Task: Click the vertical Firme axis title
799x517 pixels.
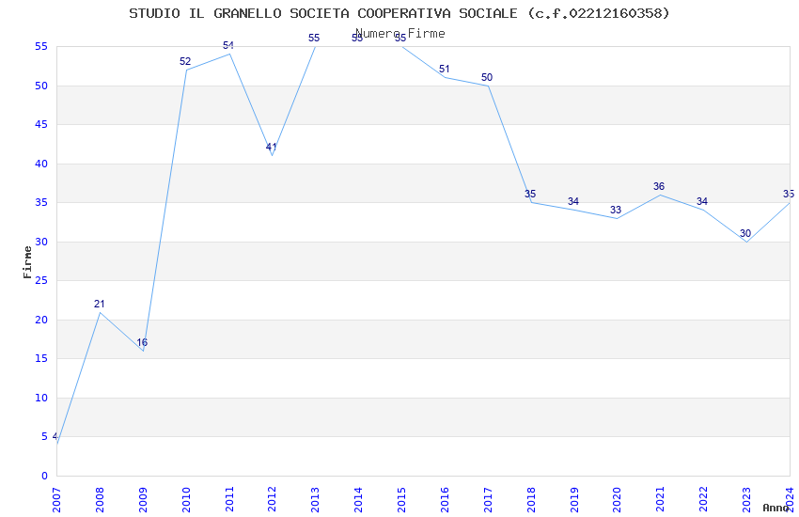Action: click(x=27, y=262)
